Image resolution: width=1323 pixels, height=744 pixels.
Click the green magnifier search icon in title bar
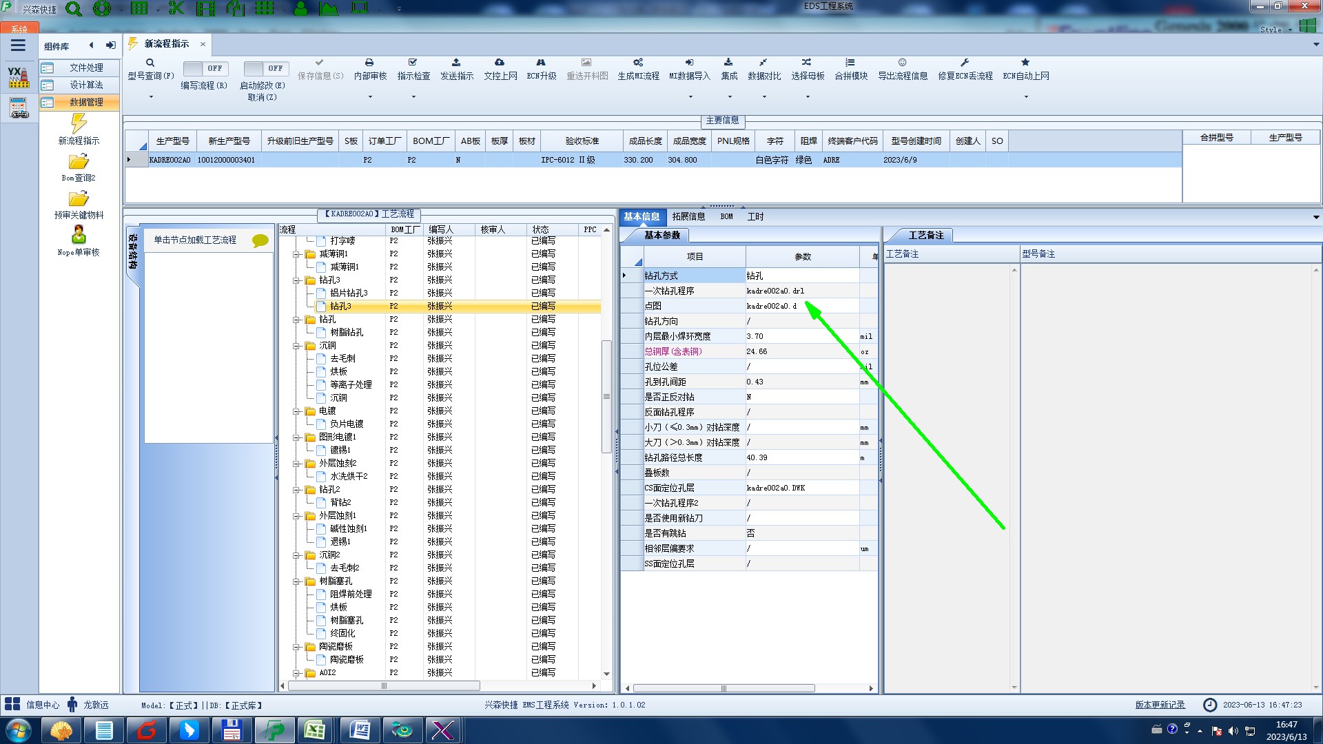click(x=73, y=9)
